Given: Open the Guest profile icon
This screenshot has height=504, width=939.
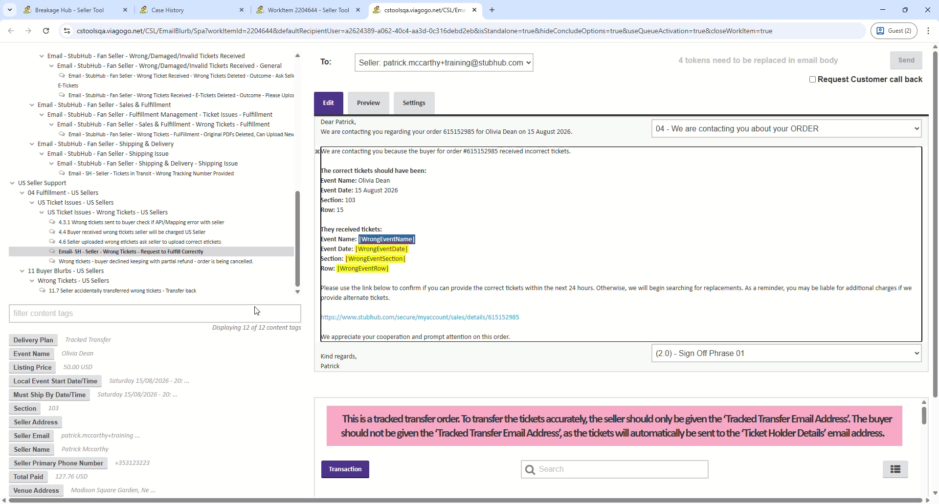Looking at the screenshot, I should coord(894,31).
